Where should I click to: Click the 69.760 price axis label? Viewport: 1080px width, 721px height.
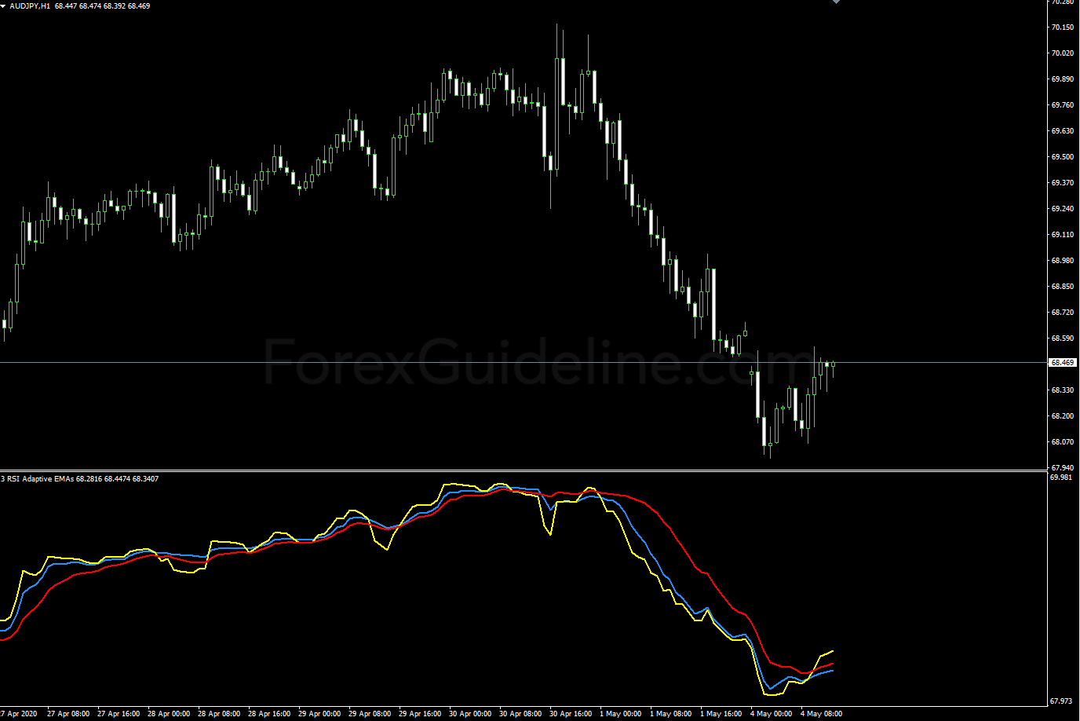click(x=1063, y=105)
